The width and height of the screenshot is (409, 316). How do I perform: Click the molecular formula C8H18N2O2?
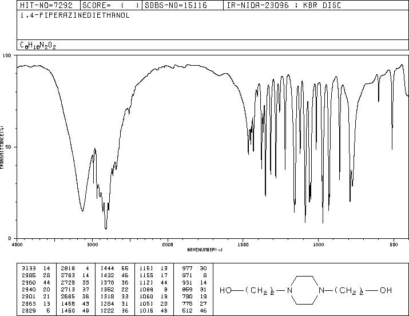38,45
